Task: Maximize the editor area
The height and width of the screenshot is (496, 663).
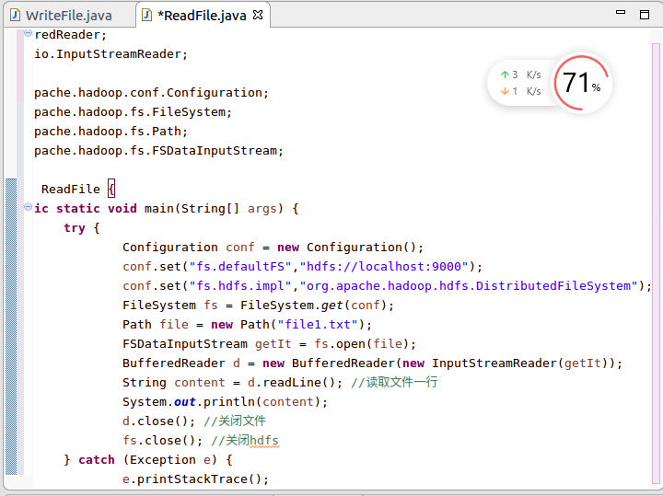Action: click(645, 15)
